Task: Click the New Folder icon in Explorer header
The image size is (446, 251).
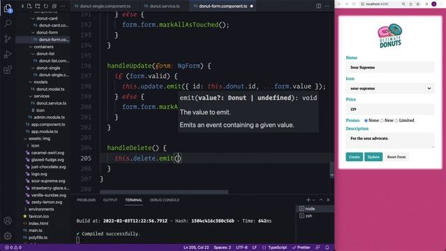Action: coord(38,6)
